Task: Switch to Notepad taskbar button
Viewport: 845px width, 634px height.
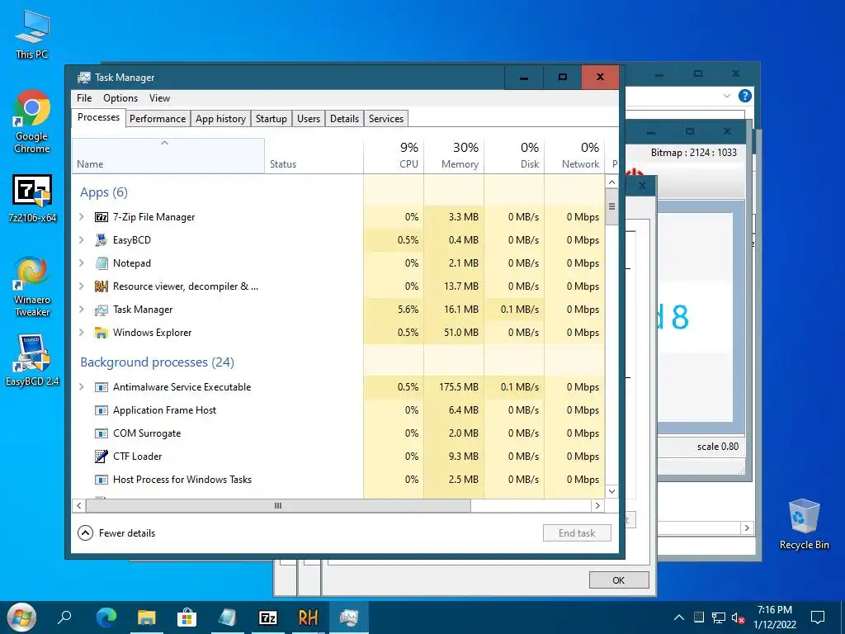Action: coord(228,617)
